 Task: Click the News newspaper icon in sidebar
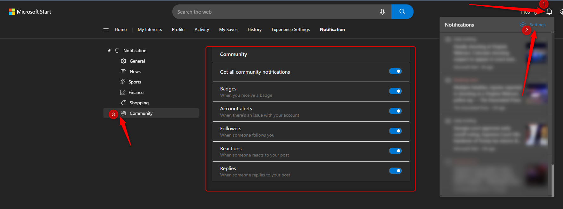pos(123,71)
